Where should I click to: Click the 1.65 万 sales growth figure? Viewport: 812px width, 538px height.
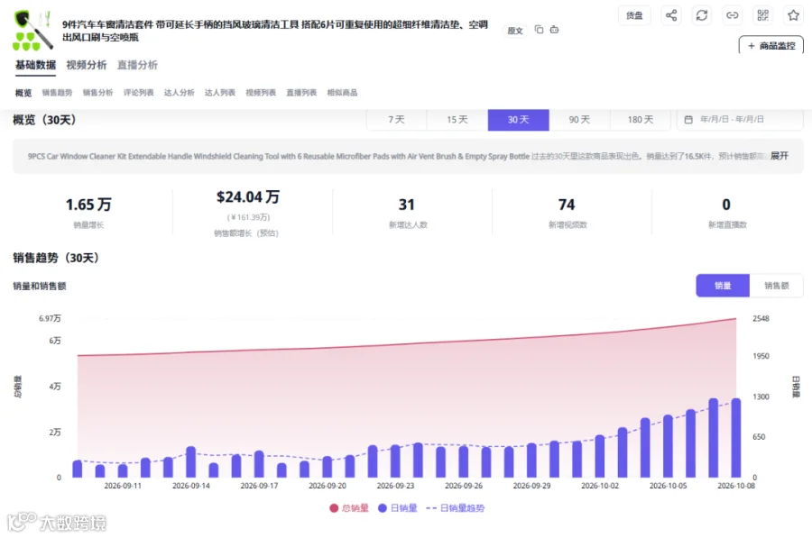pos(88,205)
